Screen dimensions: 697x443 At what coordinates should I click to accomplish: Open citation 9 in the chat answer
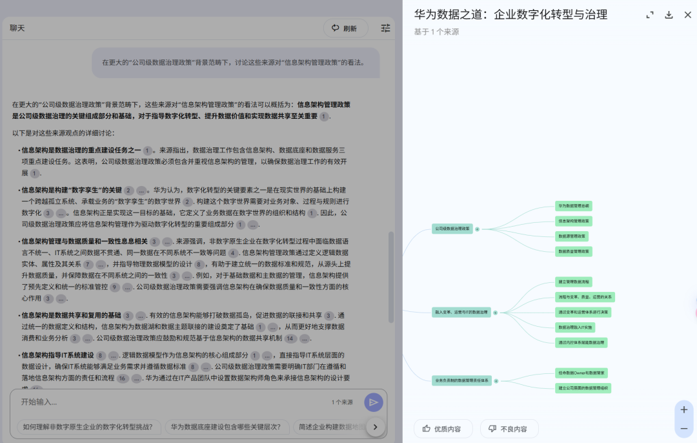114,287
